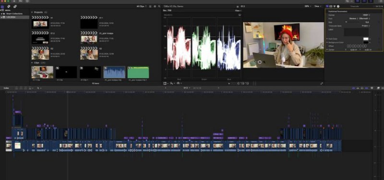The image size is (384, 180).
Task: Open the Timecode Base pop-up
Action: point(366,26)
